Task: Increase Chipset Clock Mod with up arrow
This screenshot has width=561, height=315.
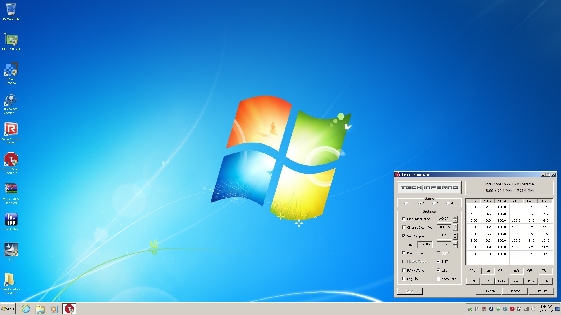Action: tap(455, 225)
